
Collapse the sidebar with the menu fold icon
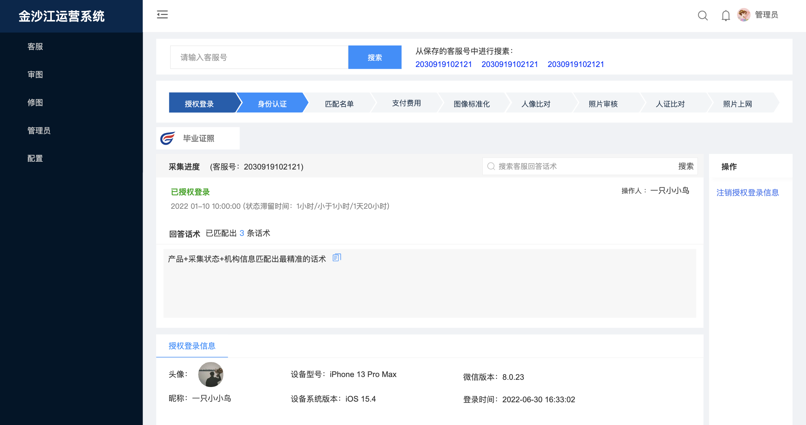162,15
